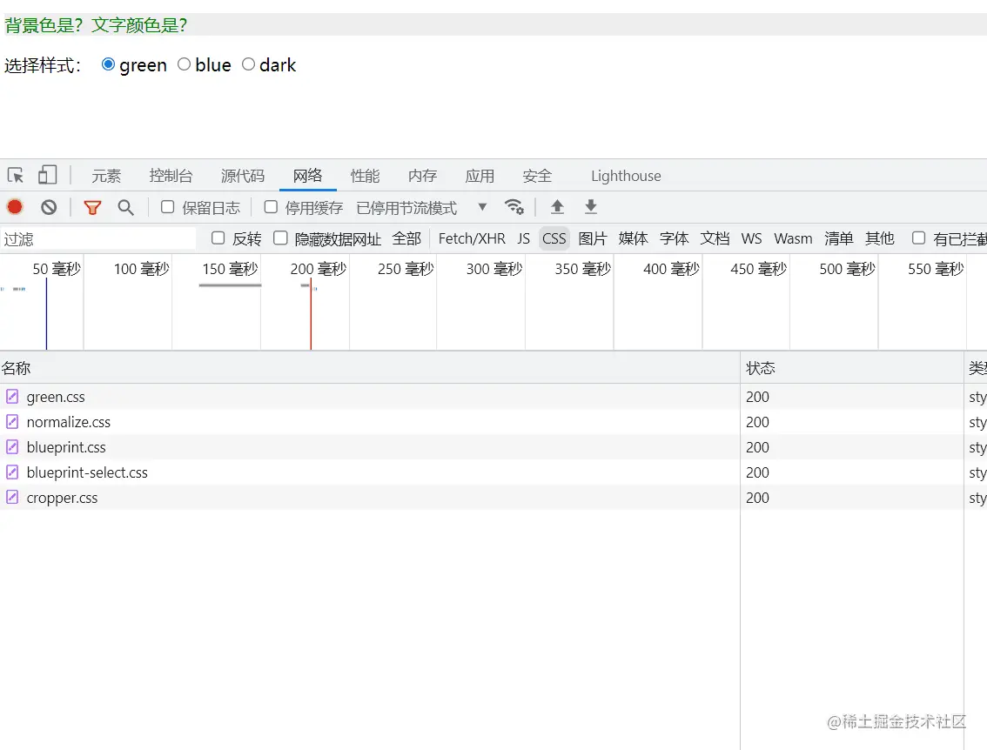
Task: Select the blueprint-select.css request row
Action: click(493, 472)
